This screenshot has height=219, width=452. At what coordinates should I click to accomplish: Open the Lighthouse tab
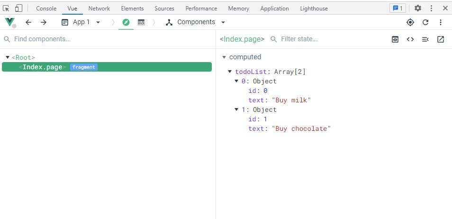(314, 9)
